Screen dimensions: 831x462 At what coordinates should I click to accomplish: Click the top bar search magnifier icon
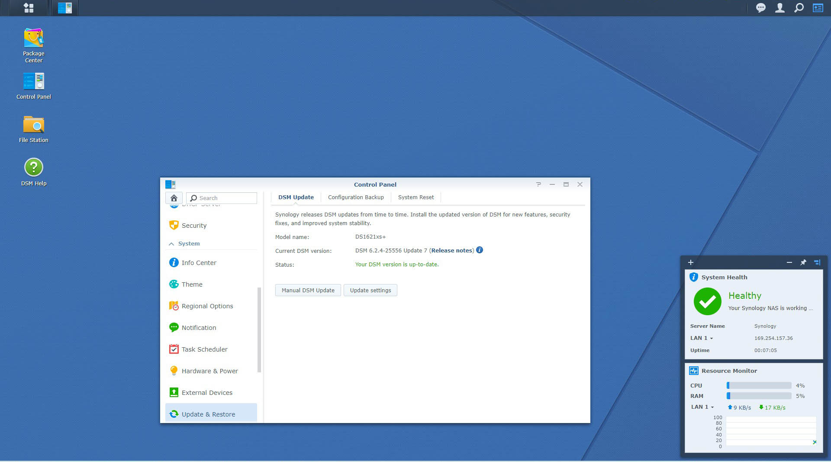click(799, 8)
